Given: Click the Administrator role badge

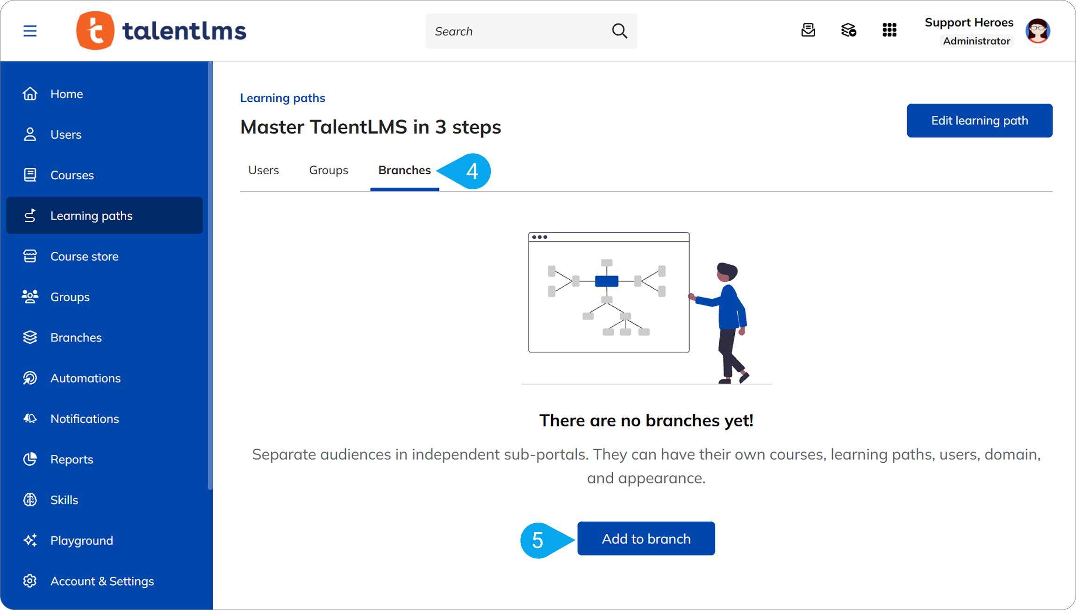Looking at the screenshot, I should pyautogui.click(x=976, y=41).
